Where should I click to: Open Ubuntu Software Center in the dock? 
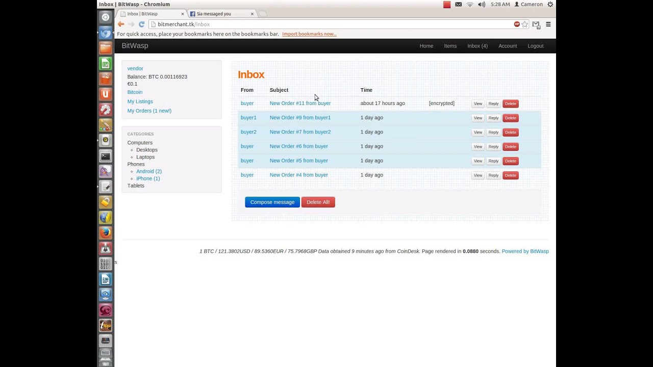(106, 79)
